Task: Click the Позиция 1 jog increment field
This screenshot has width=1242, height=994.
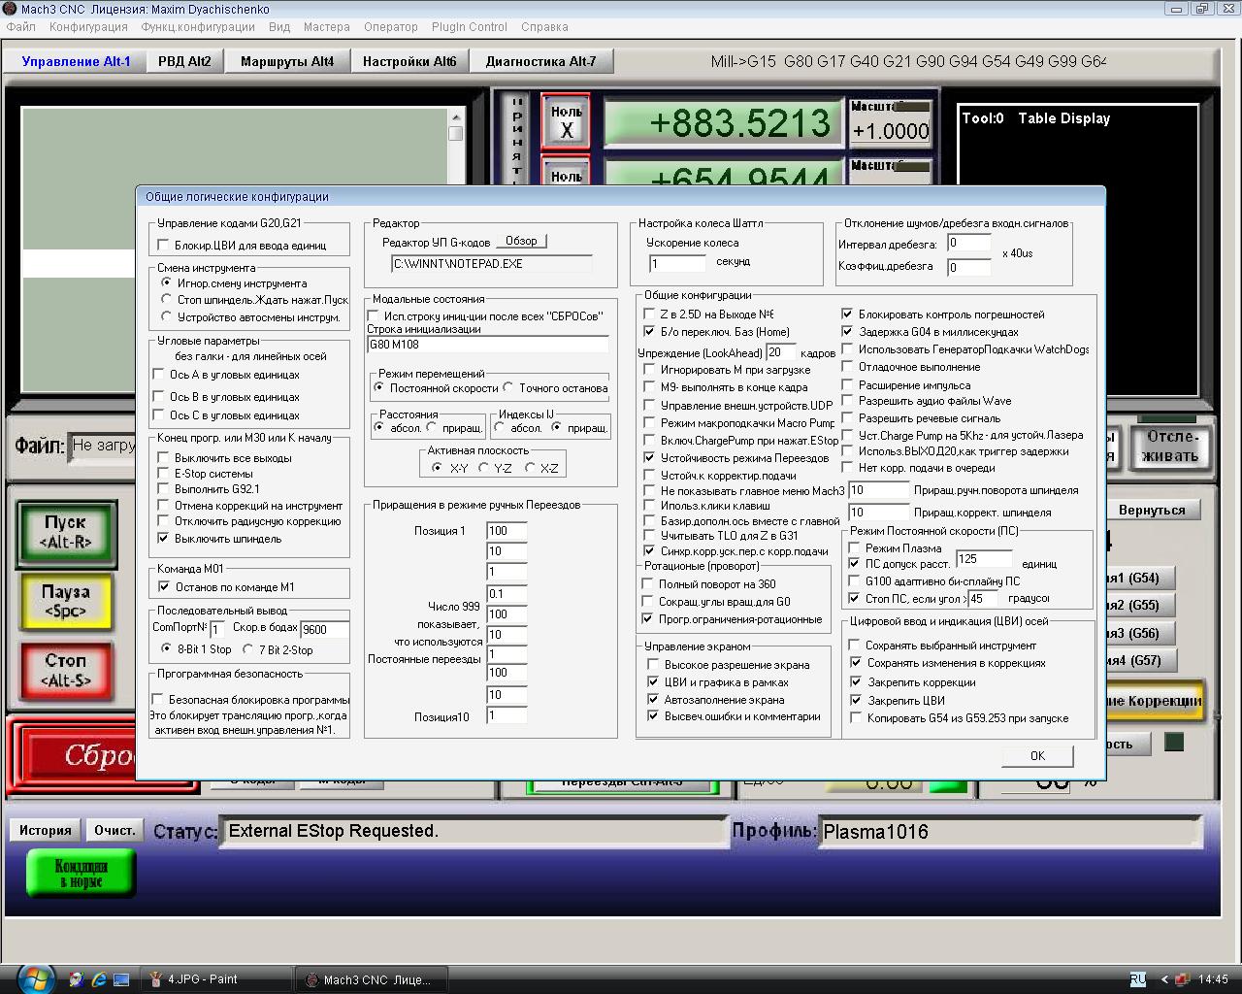Action: pos(507,531)
